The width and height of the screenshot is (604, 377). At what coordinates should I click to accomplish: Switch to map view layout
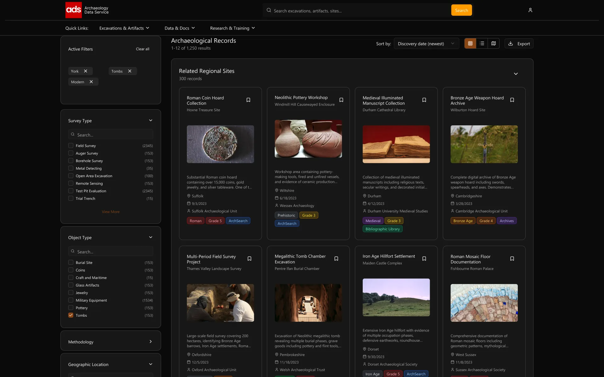point(493,43)
